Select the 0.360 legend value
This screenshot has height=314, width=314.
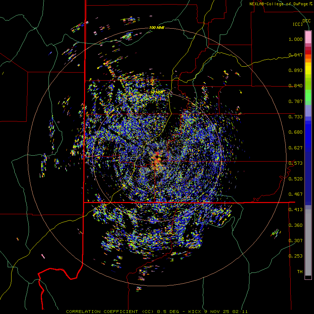[x=296, y=225]
